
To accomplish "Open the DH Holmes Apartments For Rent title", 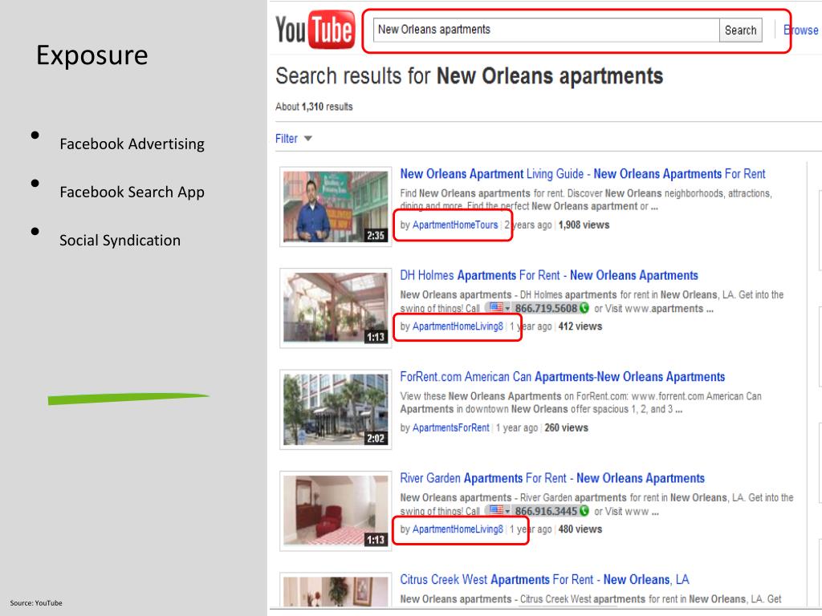I will point(549,276).
